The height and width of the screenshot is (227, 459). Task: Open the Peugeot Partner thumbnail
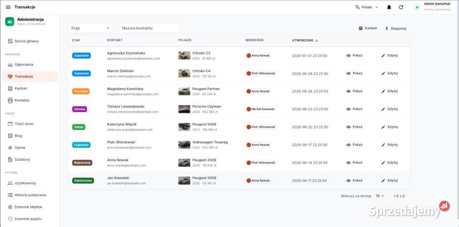click(x=184, y=91)
